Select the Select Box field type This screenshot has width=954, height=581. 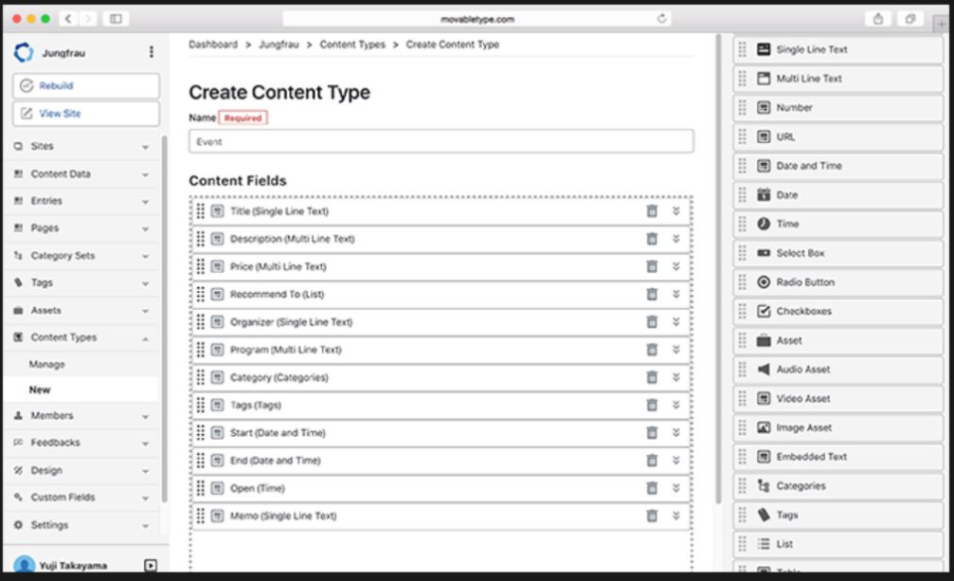pos(840,253)
